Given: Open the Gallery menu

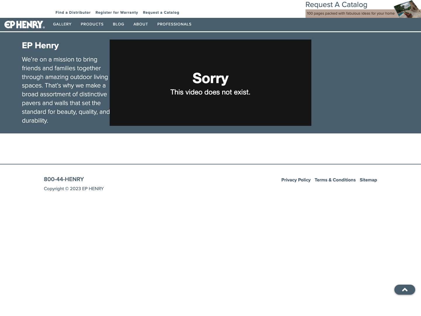Looking at the screenshot, I should [62, 24].
